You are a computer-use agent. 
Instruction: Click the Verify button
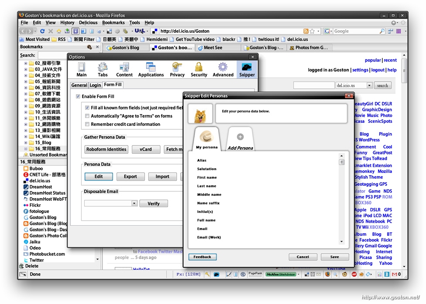[x=154, y=204]
